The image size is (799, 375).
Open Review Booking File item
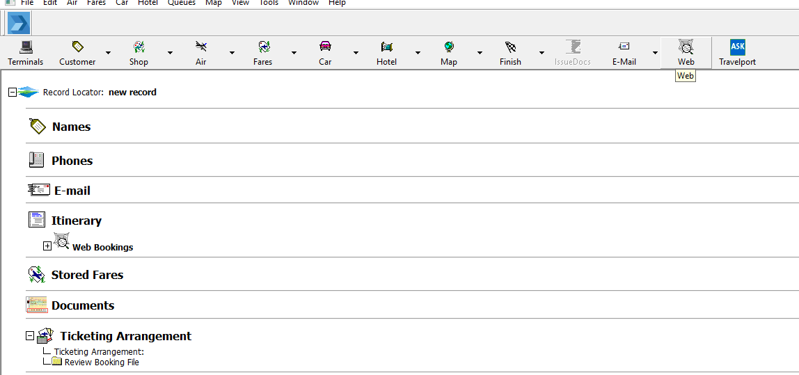coord(102,362)
